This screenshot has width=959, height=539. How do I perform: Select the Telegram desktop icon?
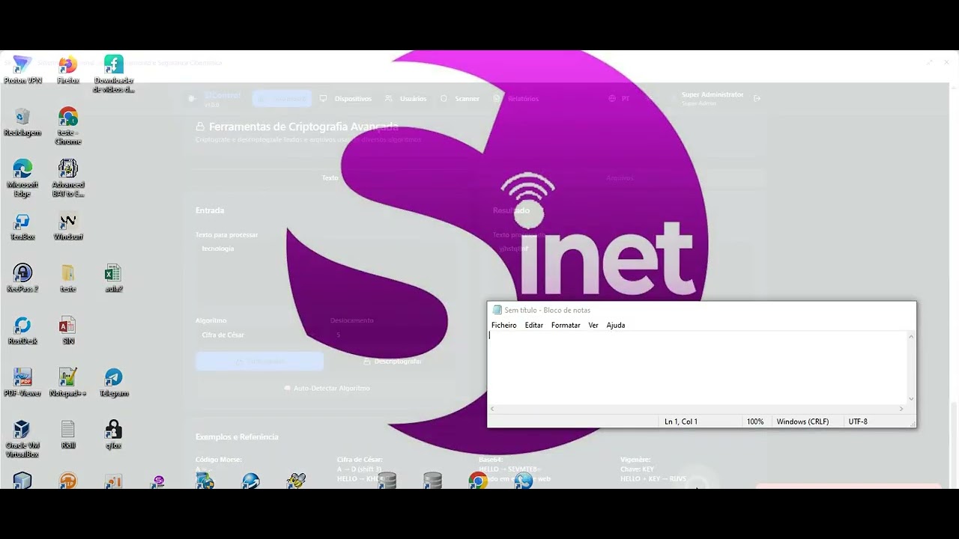pos(114,383)
